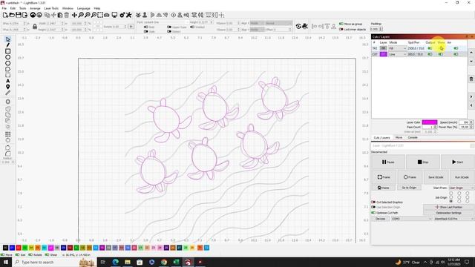
Task: Switch to the Move tab
Action: point(399,137)
